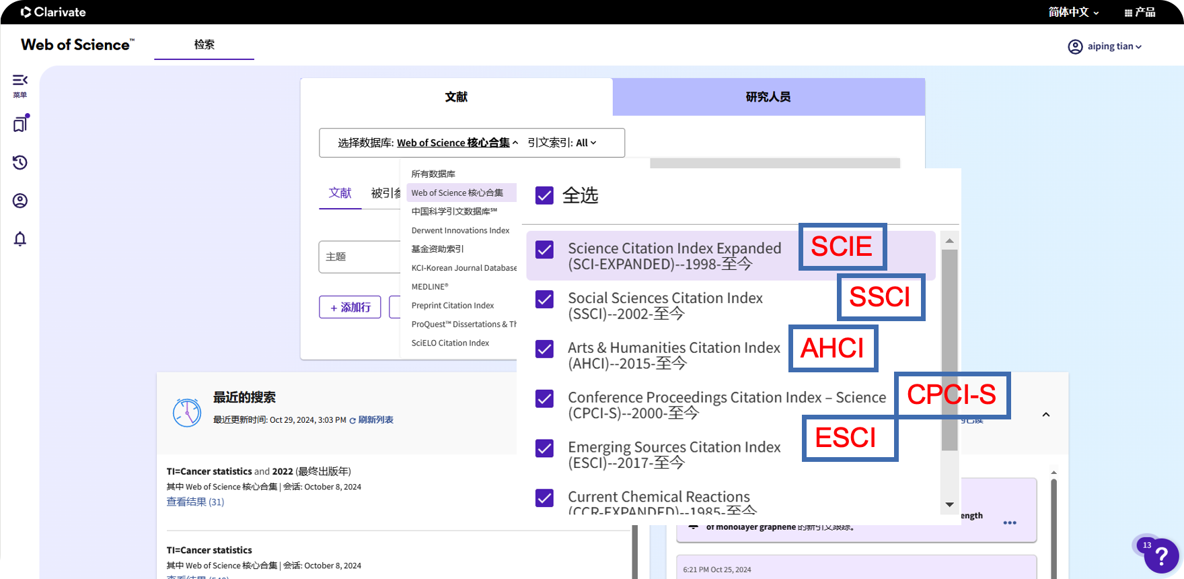Click the Clarivate logo
1184x579 pixels.
[x=53, y=12]
